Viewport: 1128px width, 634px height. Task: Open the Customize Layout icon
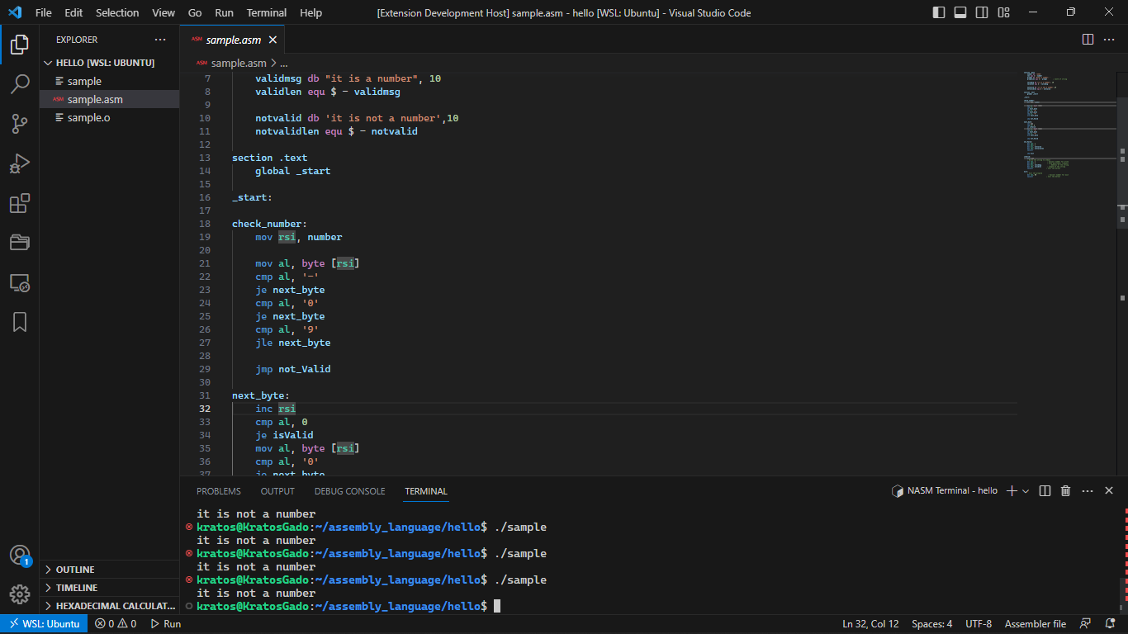click(x=1003, y=12)
